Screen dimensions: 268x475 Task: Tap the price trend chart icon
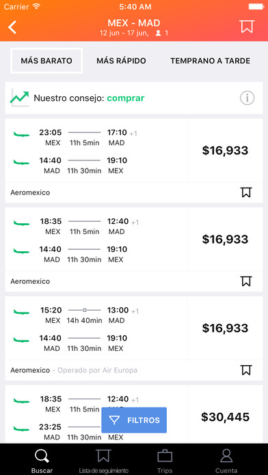pyautogui.click(x=19, y=98)
